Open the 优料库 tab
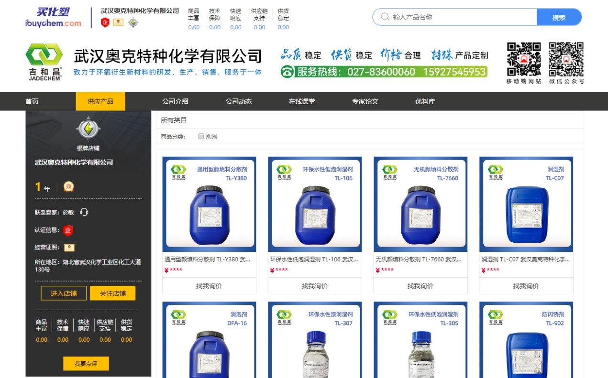 425,101
